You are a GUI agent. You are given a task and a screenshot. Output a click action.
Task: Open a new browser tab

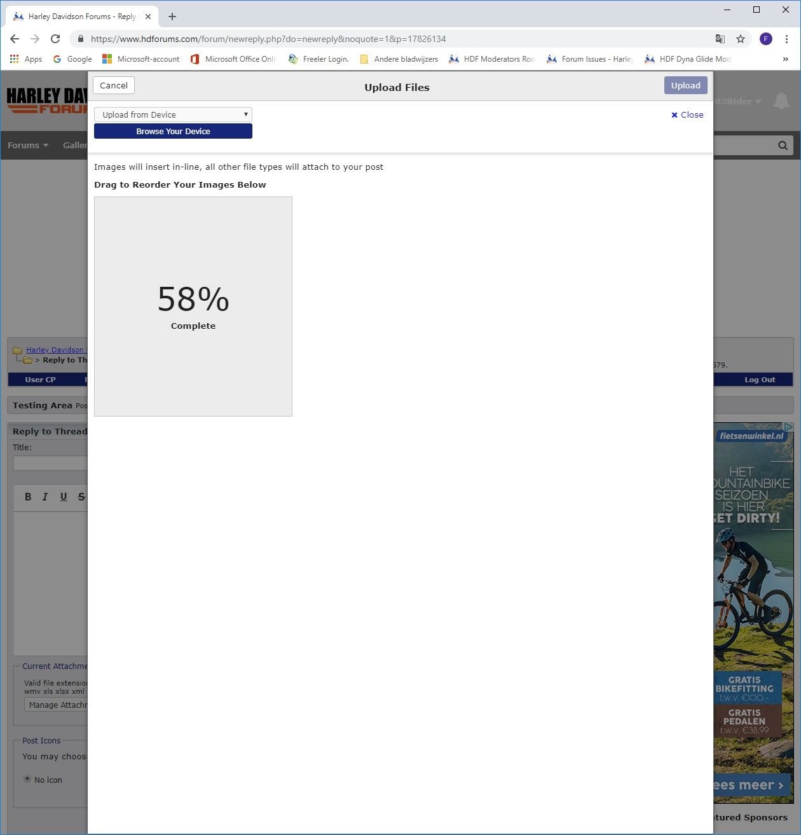tap(172, 17)
